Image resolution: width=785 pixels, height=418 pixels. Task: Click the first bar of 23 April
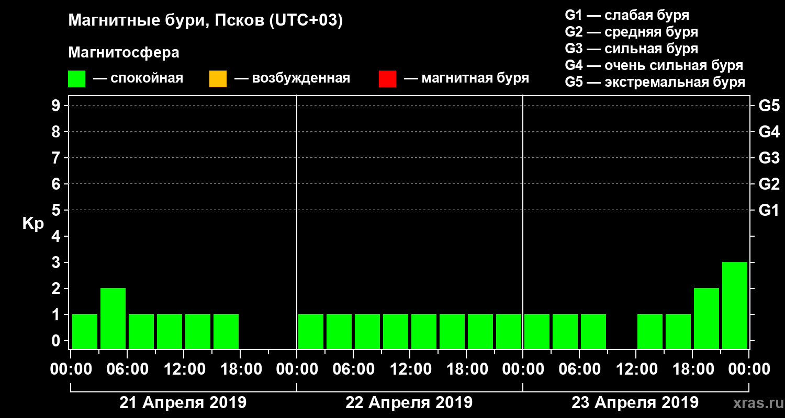tap(537, 331)
